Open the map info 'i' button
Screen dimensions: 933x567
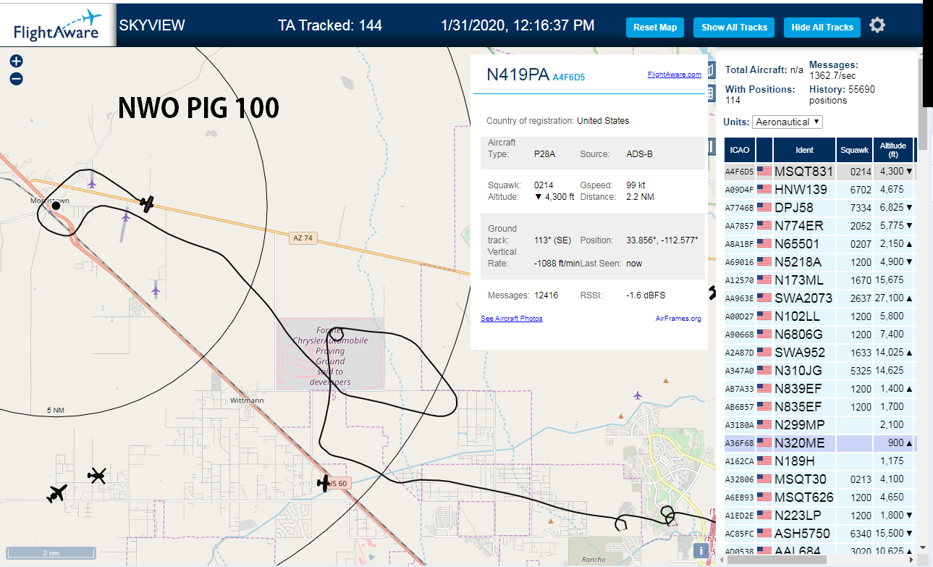[x=701, y=550]
